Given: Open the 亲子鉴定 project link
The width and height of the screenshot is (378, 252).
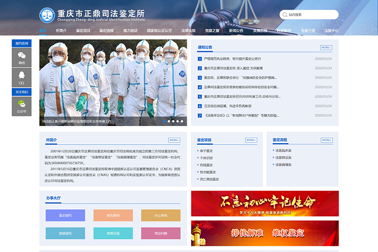Looking at the screenshot, I should (206, 150).
